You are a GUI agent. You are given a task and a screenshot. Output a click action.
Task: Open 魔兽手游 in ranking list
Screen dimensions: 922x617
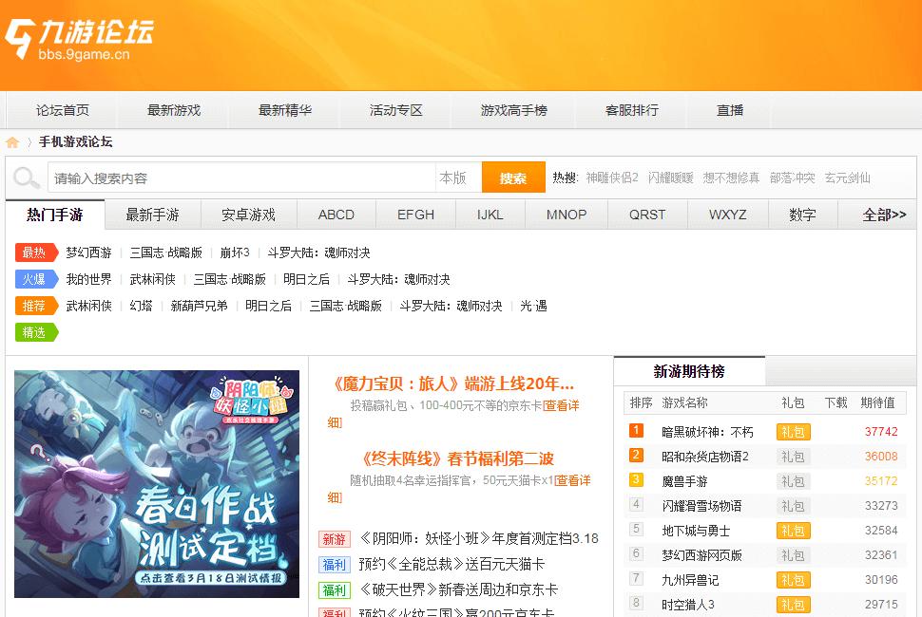coord(684,482)
